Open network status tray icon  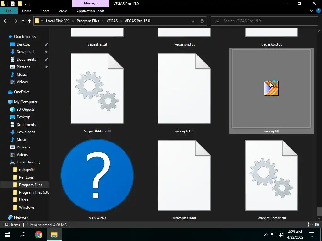click(274, 235)
